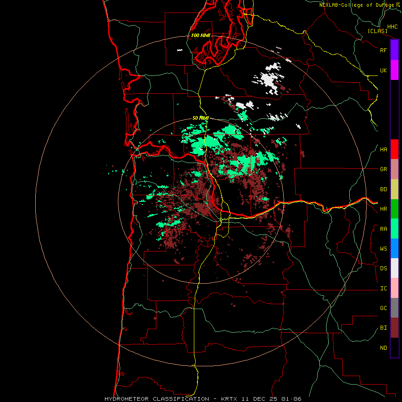
Task: Click the DS legend label
Action: pos(383,268)
